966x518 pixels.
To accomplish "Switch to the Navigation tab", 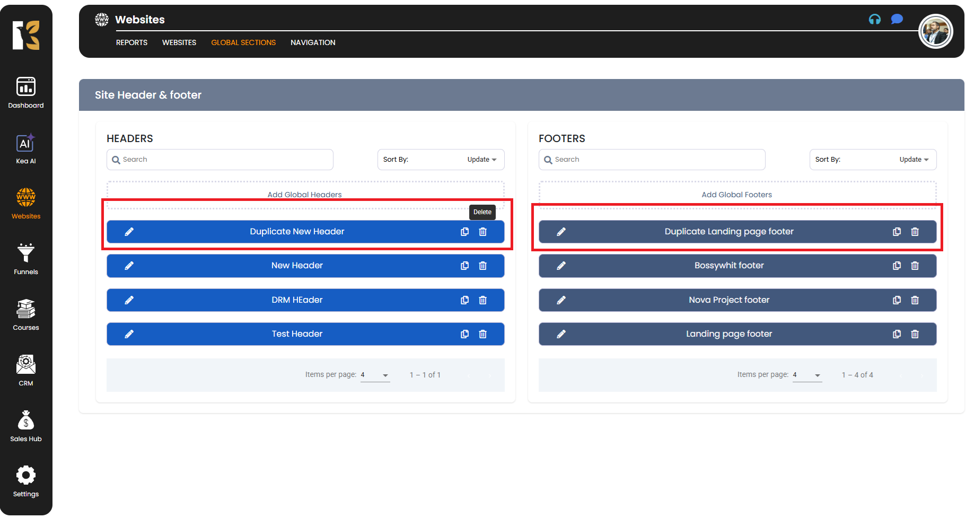I will pyautogui.click(x=313, y=42).
